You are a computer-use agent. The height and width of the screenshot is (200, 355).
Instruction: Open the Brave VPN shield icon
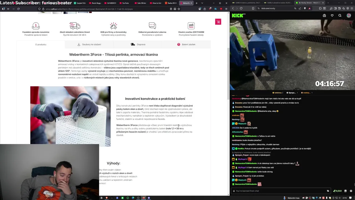point(348,8)
